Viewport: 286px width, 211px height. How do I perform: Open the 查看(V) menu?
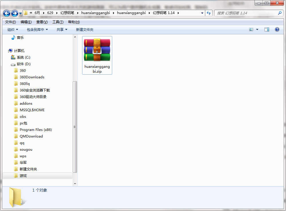[42, 22]
